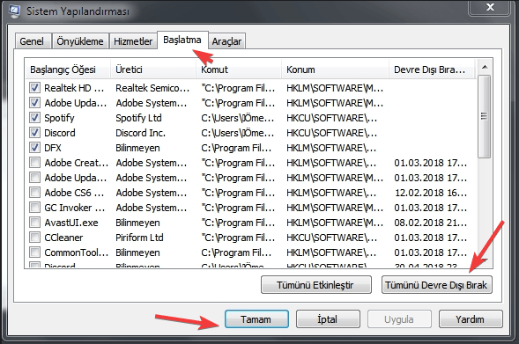Tick the AvastUI.exe checkbox

pyautogui.click(x=34, y=223)
